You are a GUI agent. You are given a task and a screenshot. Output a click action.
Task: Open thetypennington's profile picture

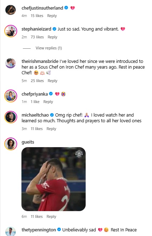(11, 231)
